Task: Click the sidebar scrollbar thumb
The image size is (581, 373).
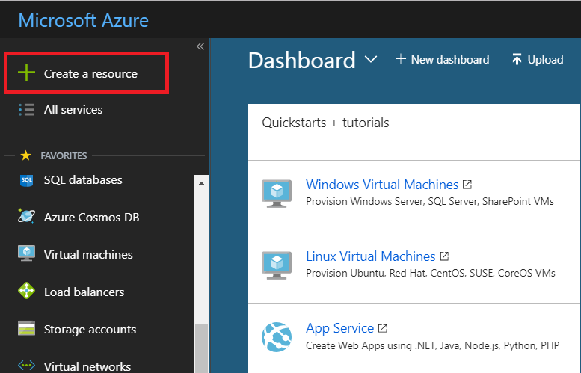Action: [x=201, y=348]
